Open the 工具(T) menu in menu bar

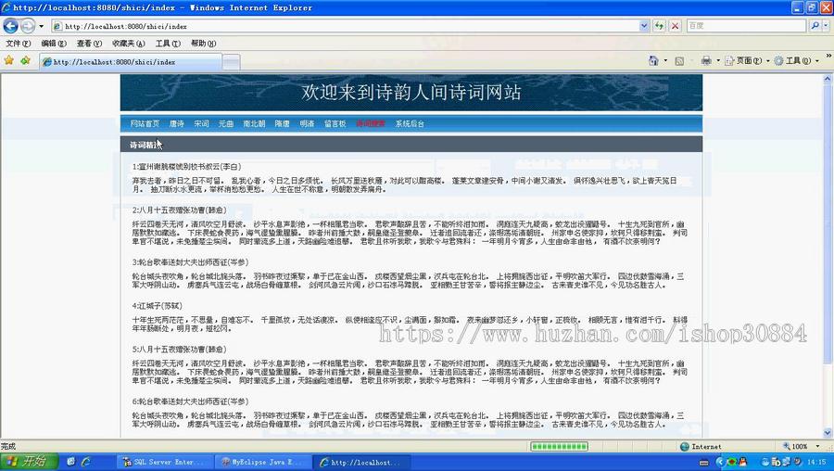point(168,44)
